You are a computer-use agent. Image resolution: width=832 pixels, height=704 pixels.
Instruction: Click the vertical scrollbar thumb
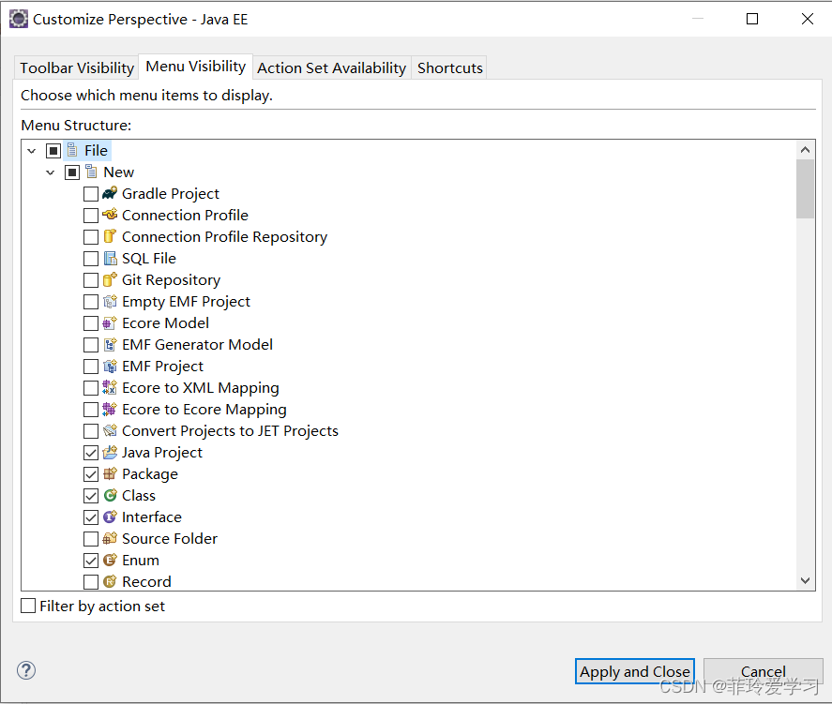(x=805, y=188)
